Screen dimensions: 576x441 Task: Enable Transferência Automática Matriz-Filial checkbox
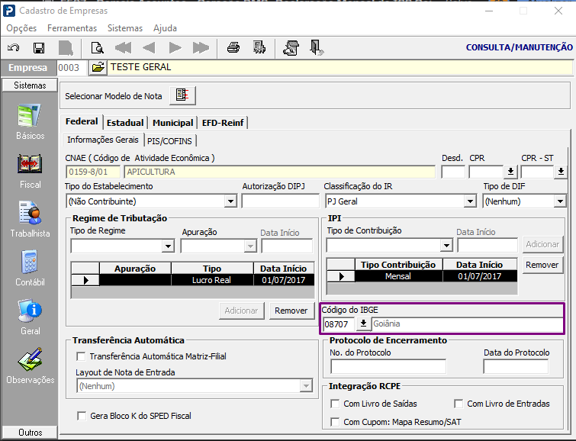point(81,356)
